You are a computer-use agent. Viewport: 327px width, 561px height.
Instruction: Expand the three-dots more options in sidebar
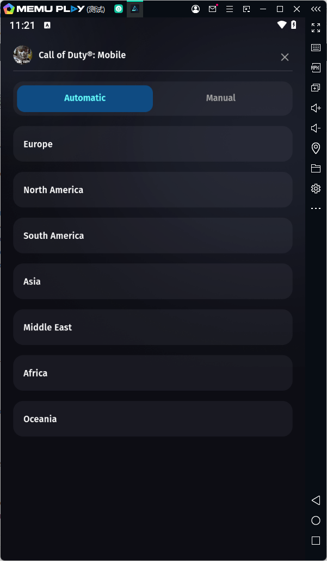316,208
